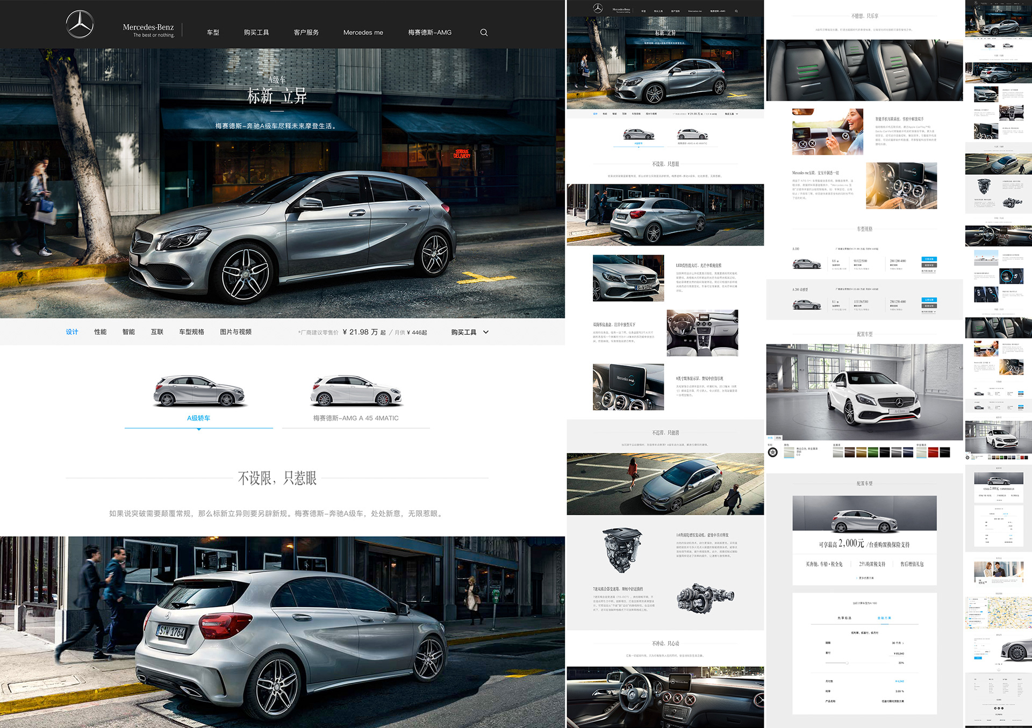Click the down payment percentage slider handle
Screen dimensions: 1032x728
coord(847,663)
